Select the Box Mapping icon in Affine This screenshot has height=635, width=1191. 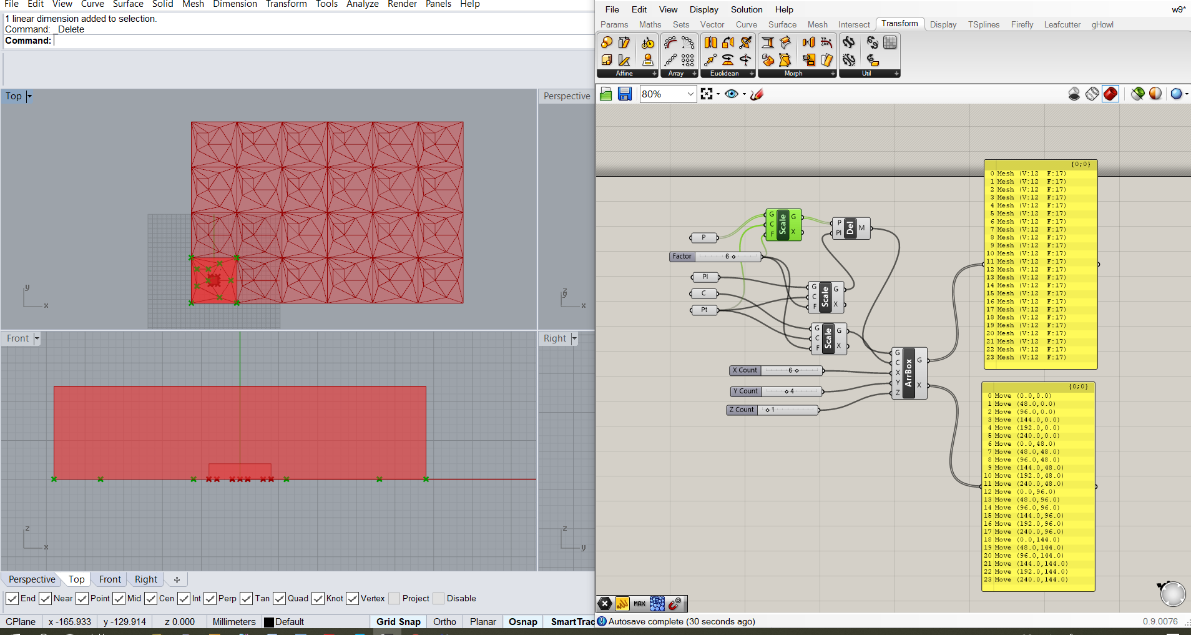[607, 60]
